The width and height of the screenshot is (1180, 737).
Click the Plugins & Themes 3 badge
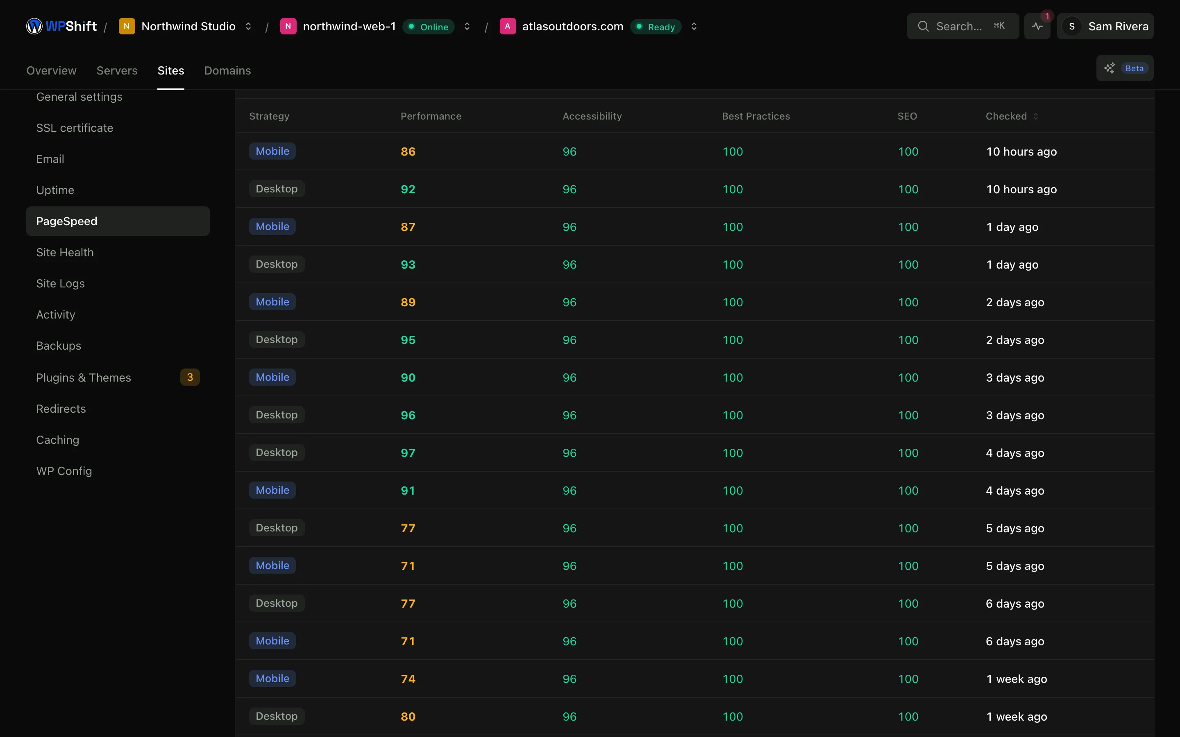click(190, 377)
